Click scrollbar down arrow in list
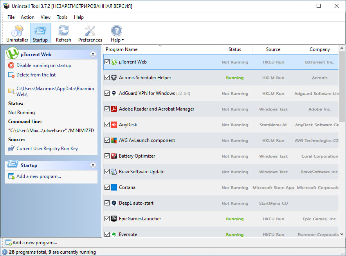 pyautogui.click(x=342, y=234)
